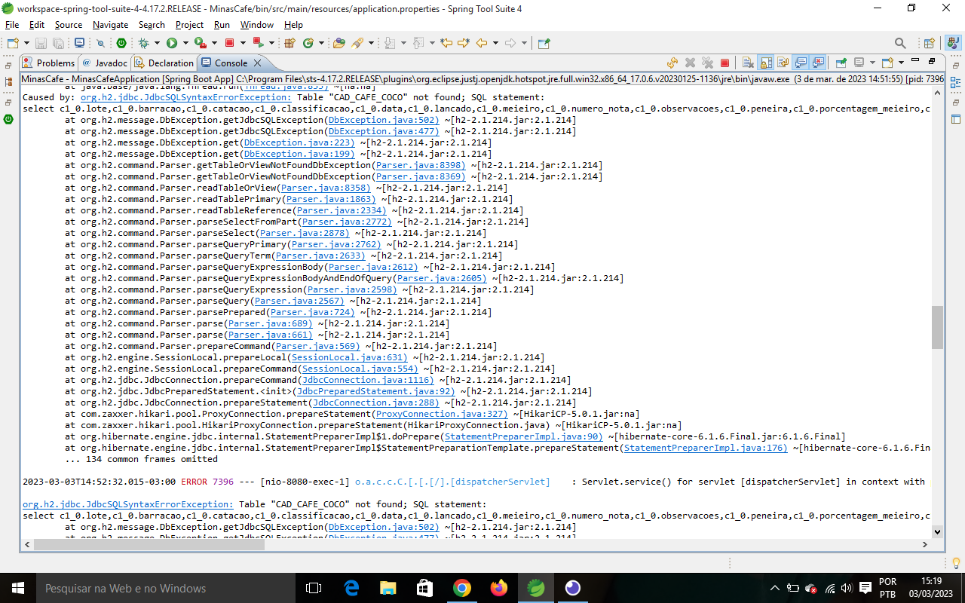The width and height of the screenshot is (965, 603).
Task: Click the Windows Start button
Action: [x=17, y=588]
